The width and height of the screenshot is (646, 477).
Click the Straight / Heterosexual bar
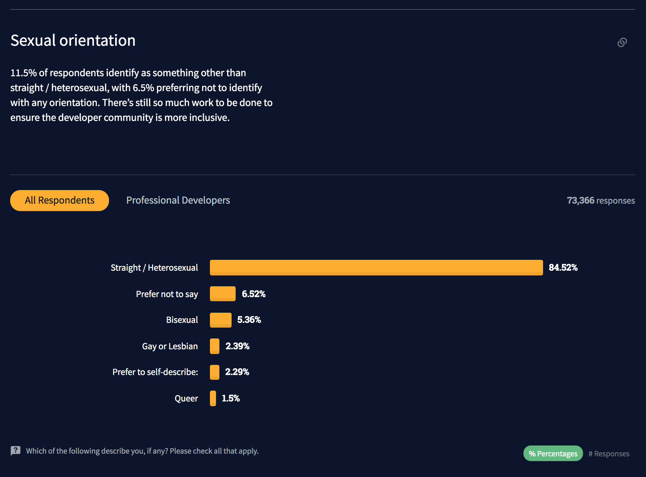[x=376, y=268]
